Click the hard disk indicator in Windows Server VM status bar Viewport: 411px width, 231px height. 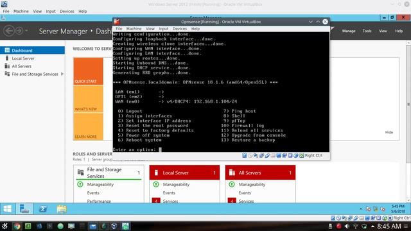(x=333, y=218)
